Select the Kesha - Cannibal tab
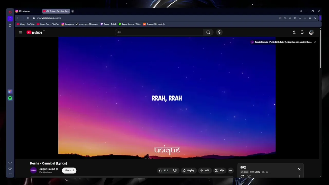Image resolution: width=329 pixels, height=185 pixels. (x=56, y=11)
